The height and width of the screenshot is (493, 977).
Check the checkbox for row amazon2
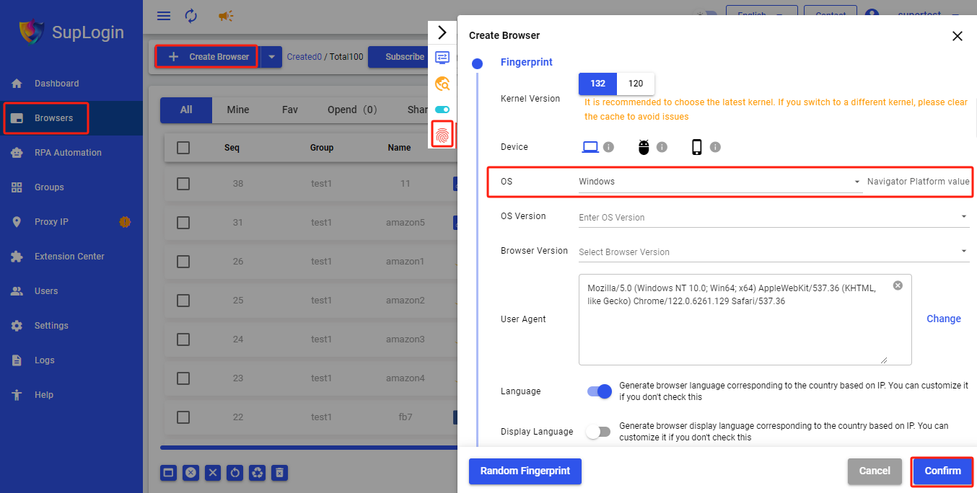point(183,301)
